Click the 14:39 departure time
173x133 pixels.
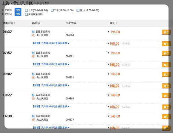point(7,116)
